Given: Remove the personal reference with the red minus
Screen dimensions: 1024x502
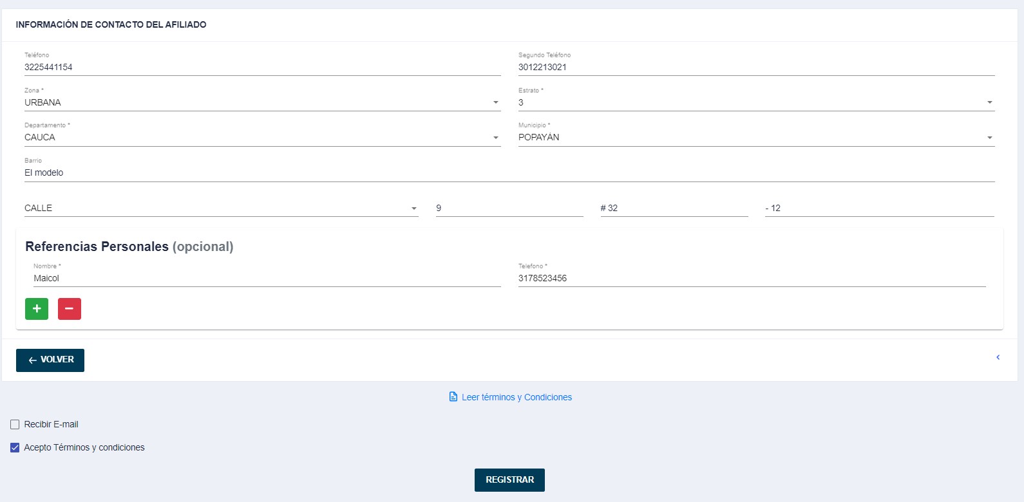Looking at the screenshot, I should 70,309.
